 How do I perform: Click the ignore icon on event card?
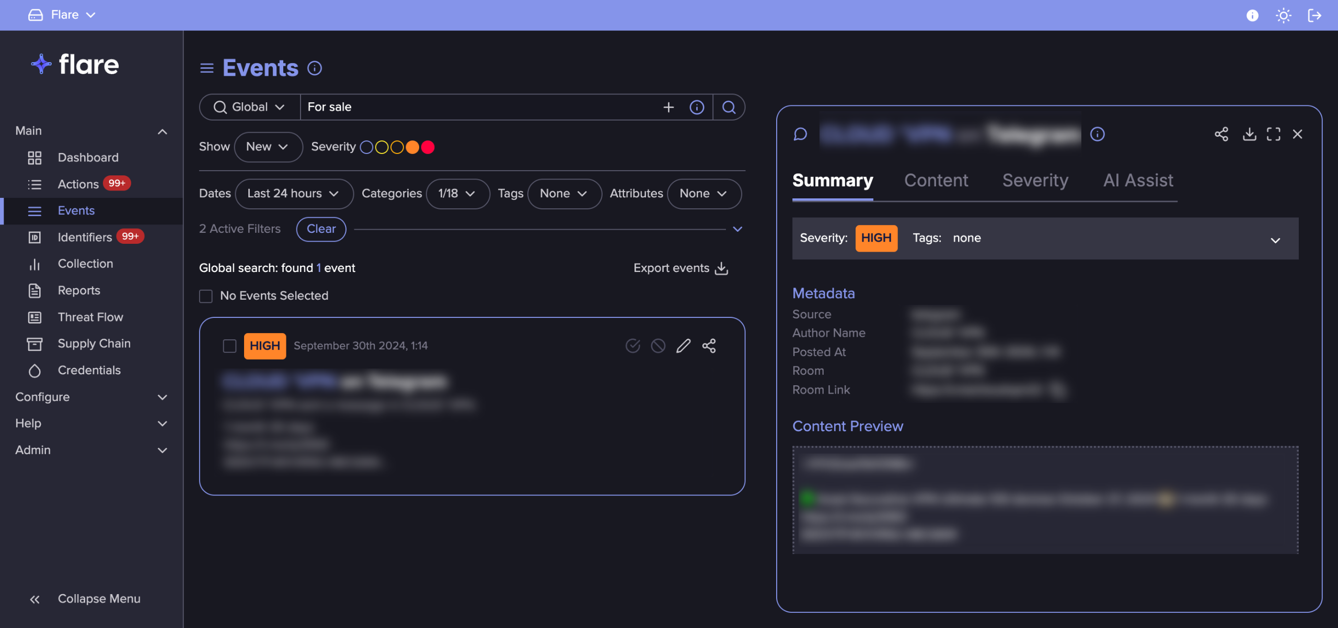[658, 346]
